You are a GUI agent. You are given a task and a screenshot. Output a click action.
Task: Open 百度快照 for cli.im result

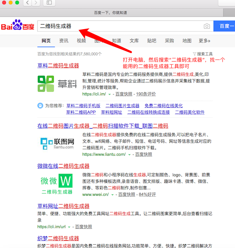124,94
